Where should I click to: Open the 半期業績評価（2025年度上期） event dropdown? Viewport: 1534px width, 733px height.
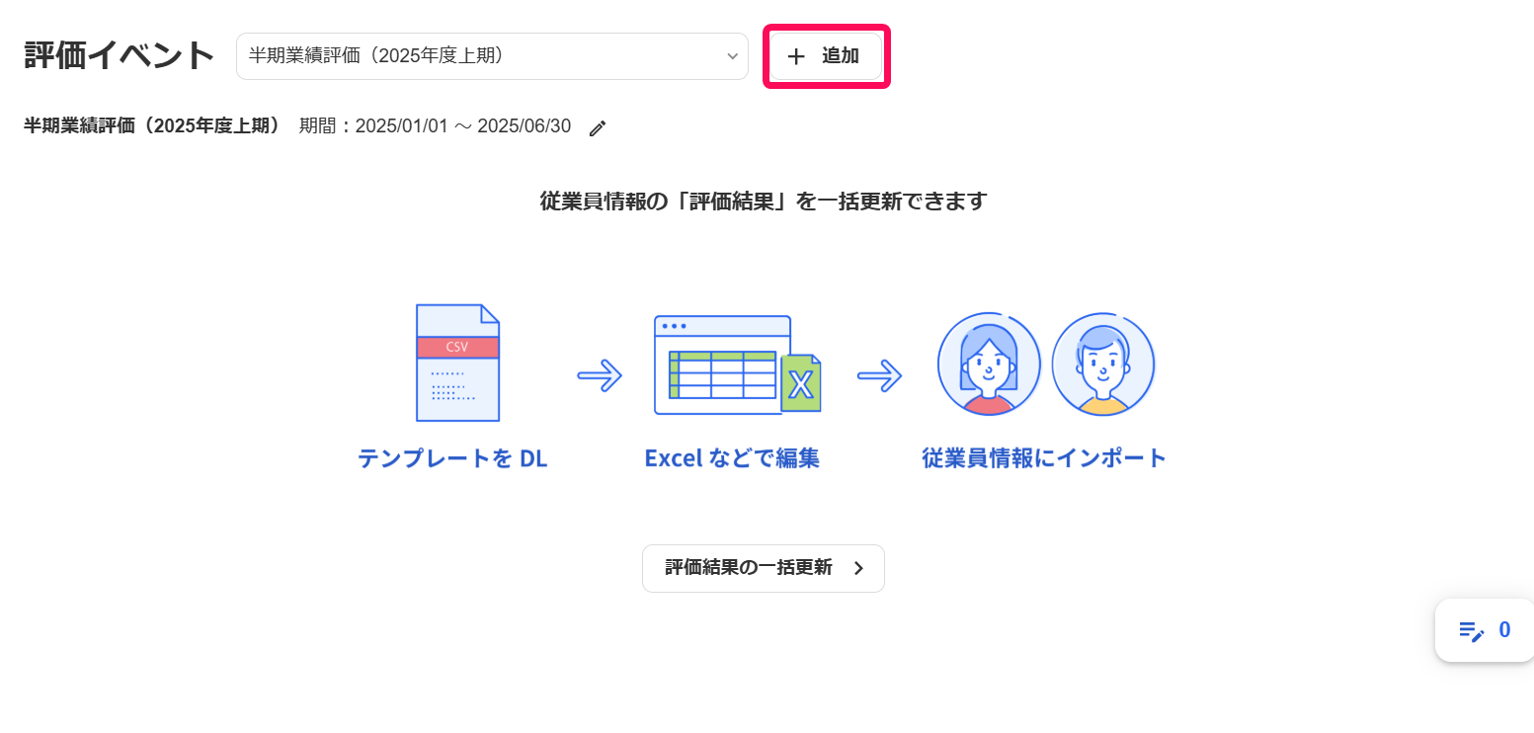[492, 56]
